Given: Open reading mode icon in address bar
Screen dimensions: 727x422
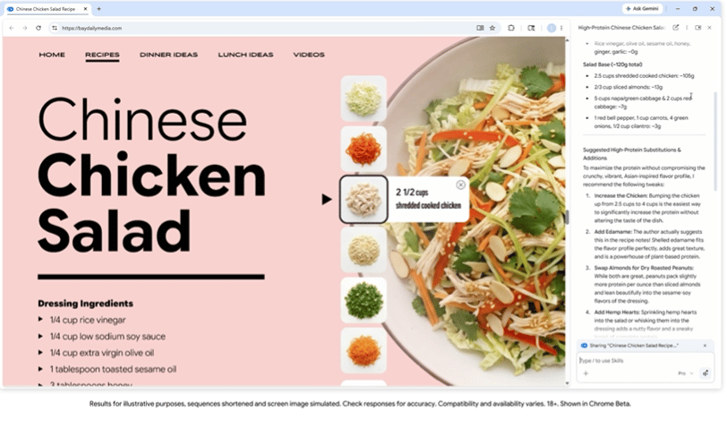Looking at the screenshot, I should click(480, 28).
